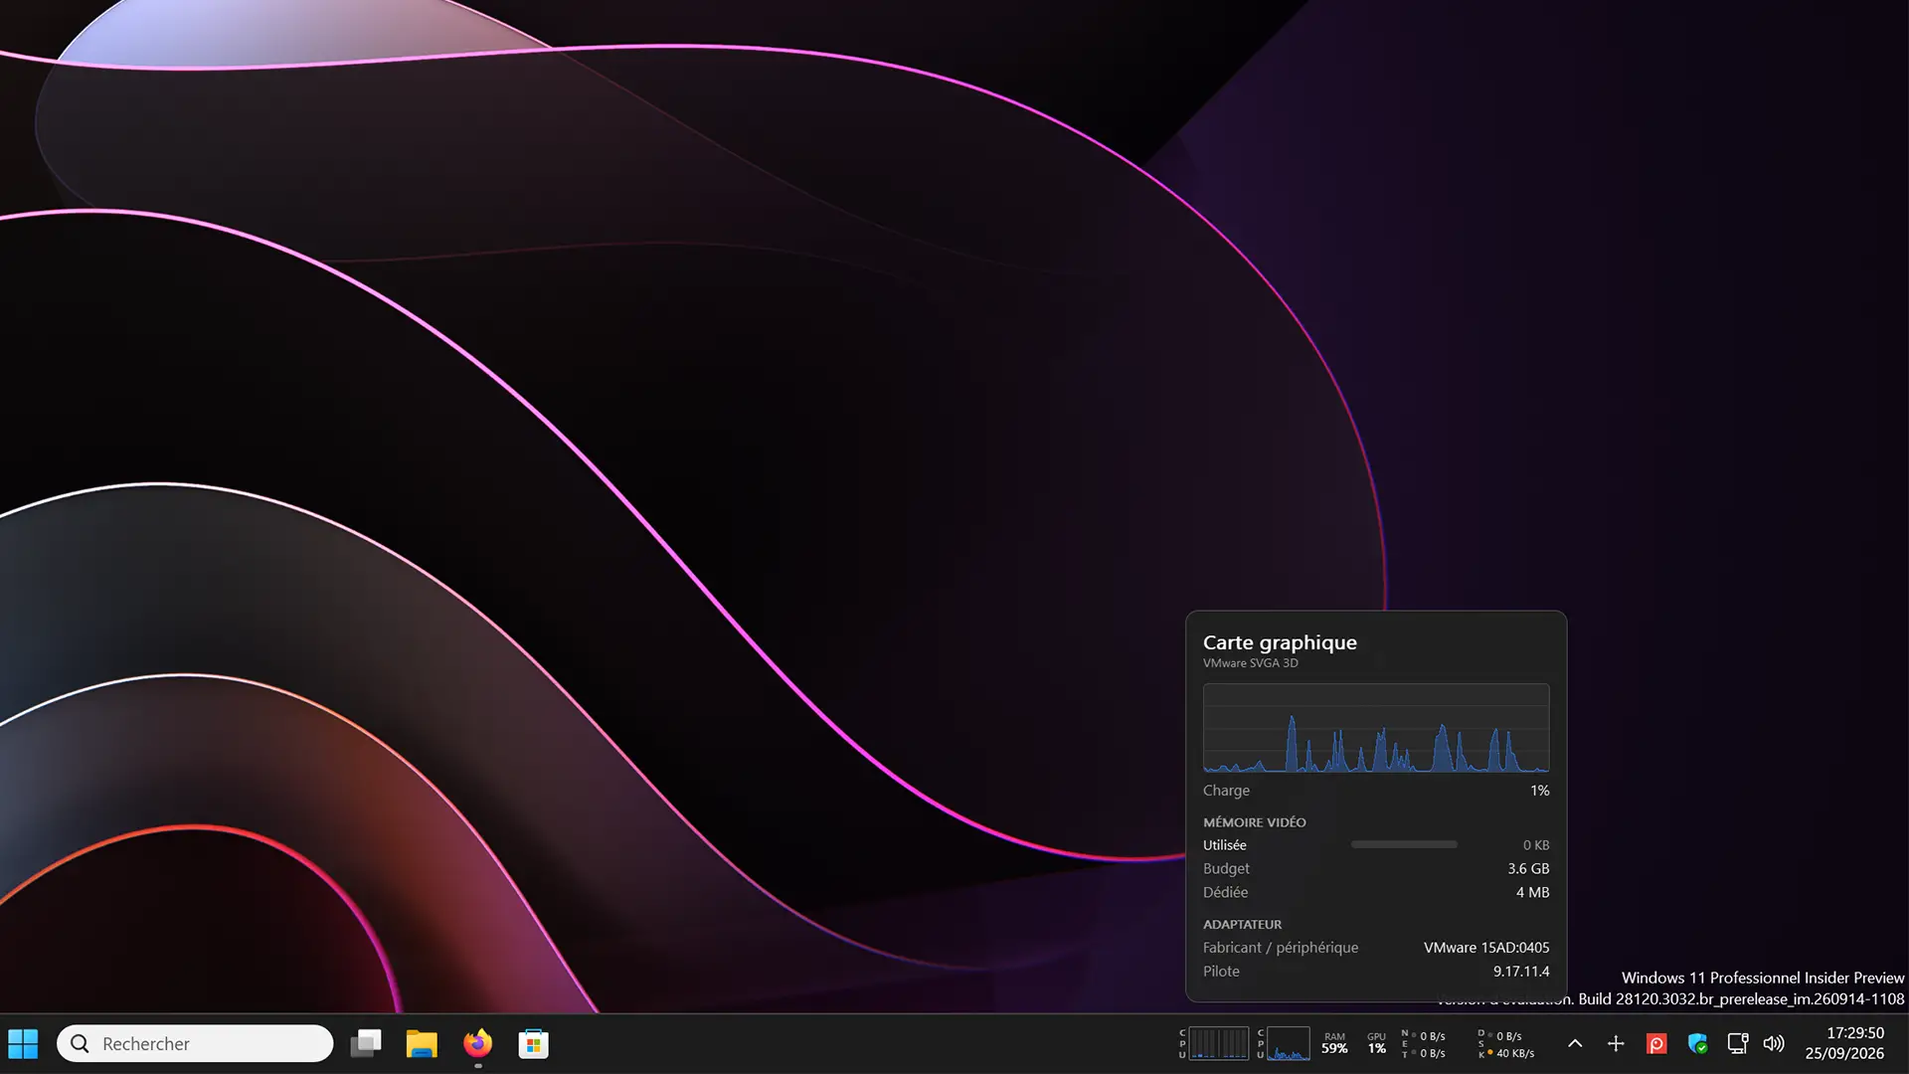Image resolution: width=1909 pixels, height=1074 pixels.
Task: Click the CPU history graph monitor
Action: tap(1283, 1044)
